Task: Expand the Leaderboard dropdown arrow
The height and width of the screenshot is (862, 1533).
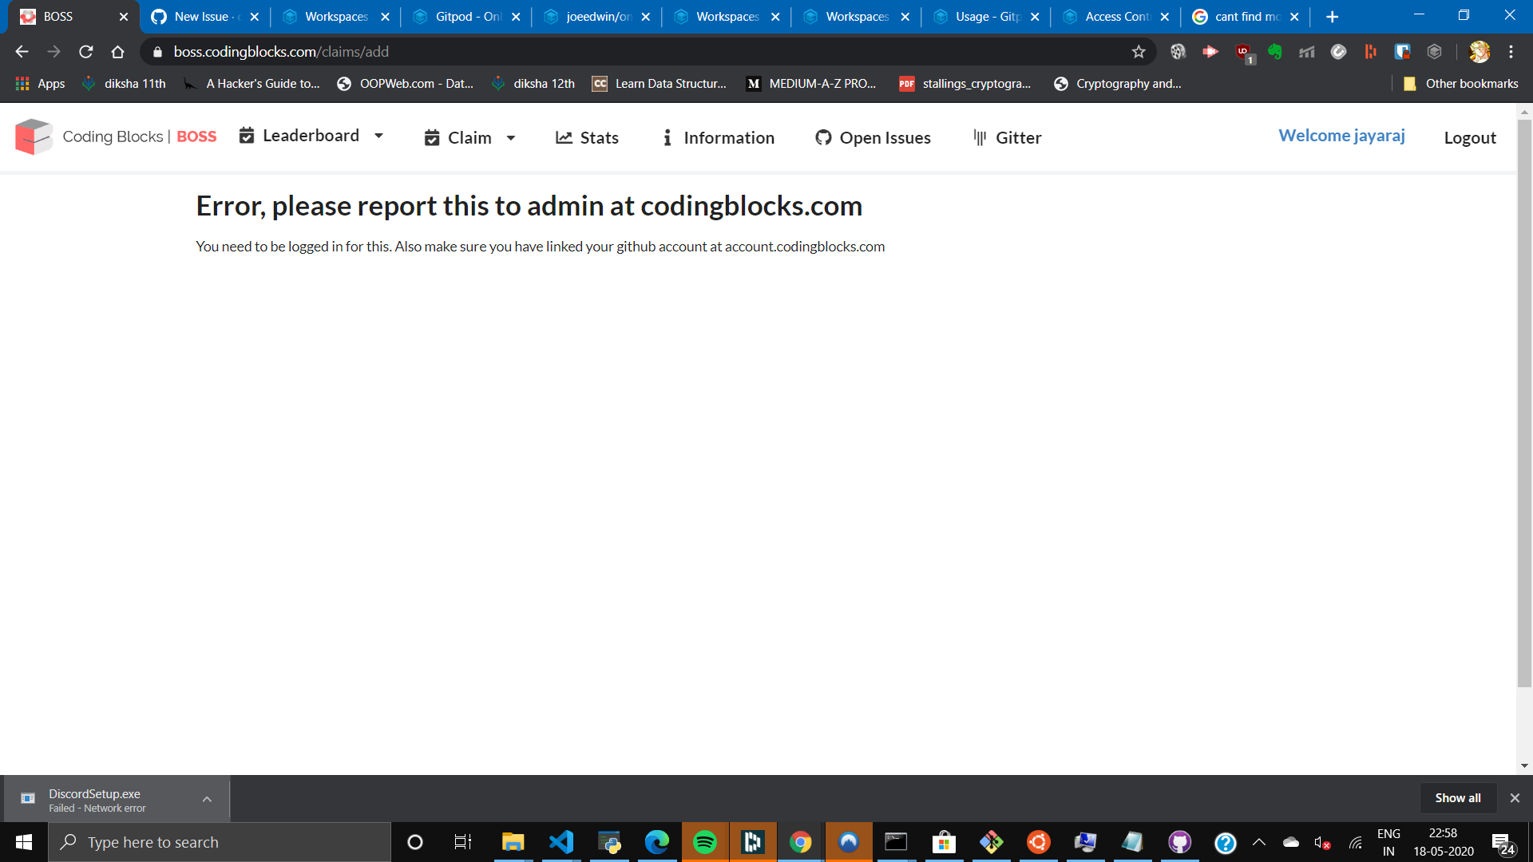Action: [x=378, y=136]
